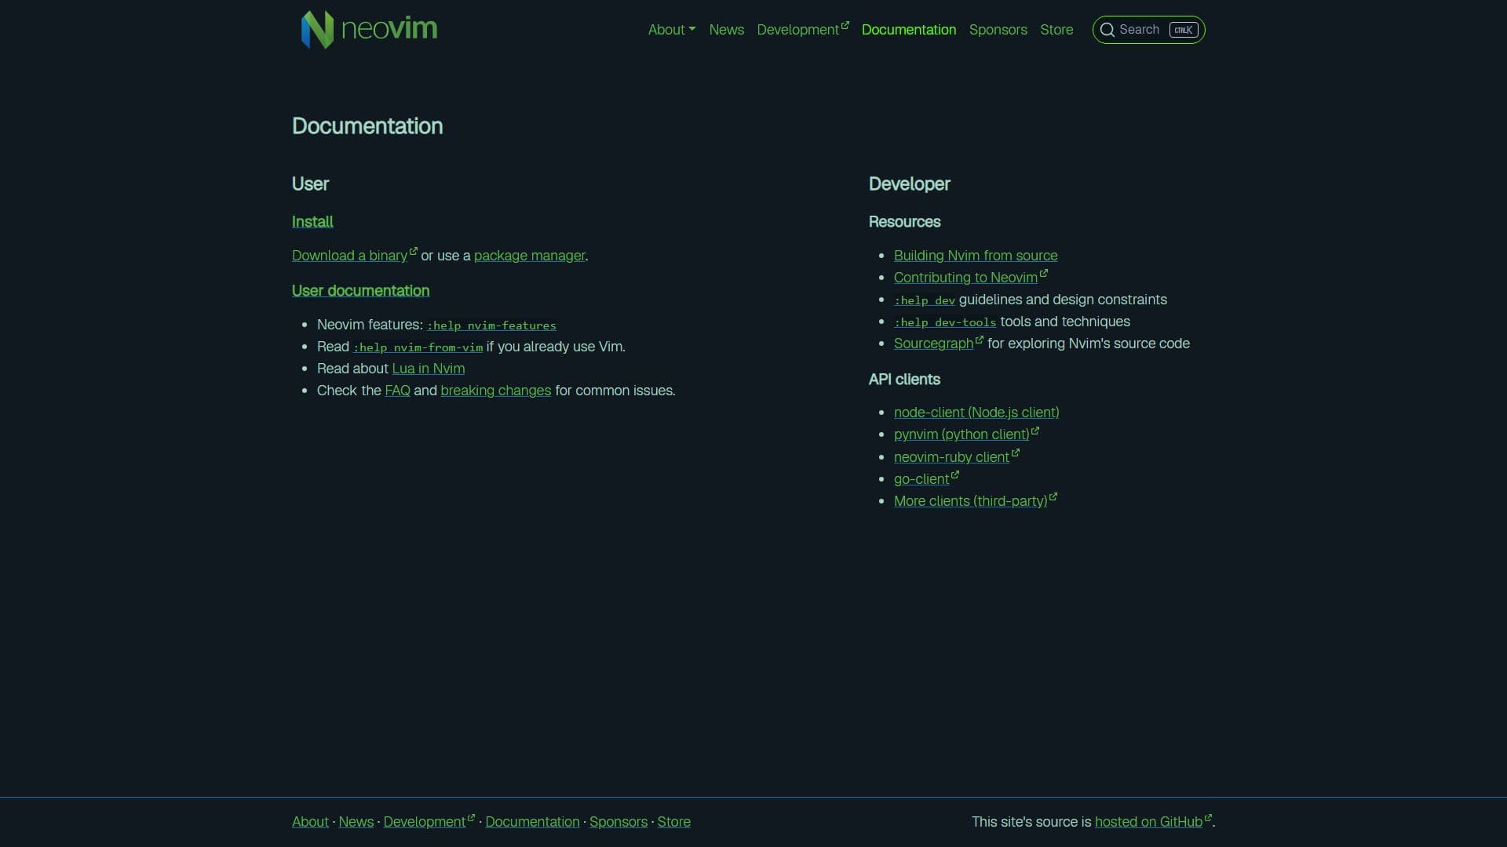The height and width of the screenshot is (847, 1507).
Task: Open :help nvim-features link
Action: coord(491,325)
